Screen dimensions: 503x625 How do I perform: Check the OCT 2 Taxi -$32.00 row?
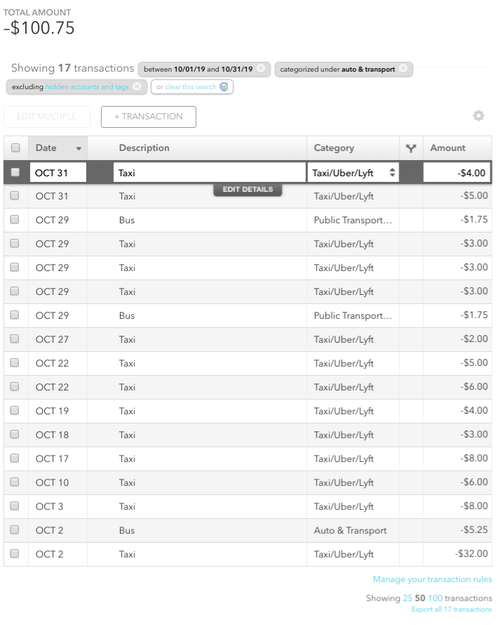coord(15,554)
